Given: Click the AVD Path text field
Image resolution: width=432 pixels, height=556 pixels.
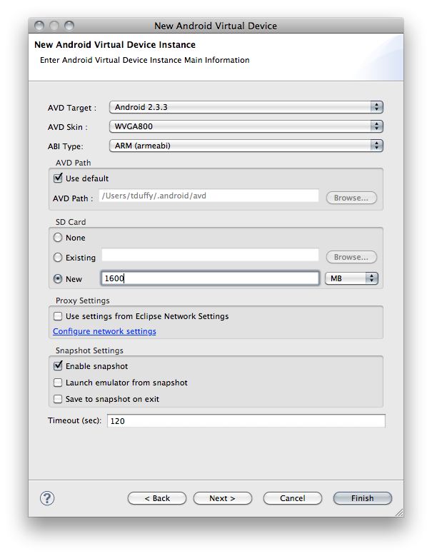Looking at the screenshot, I should (209, 196).
